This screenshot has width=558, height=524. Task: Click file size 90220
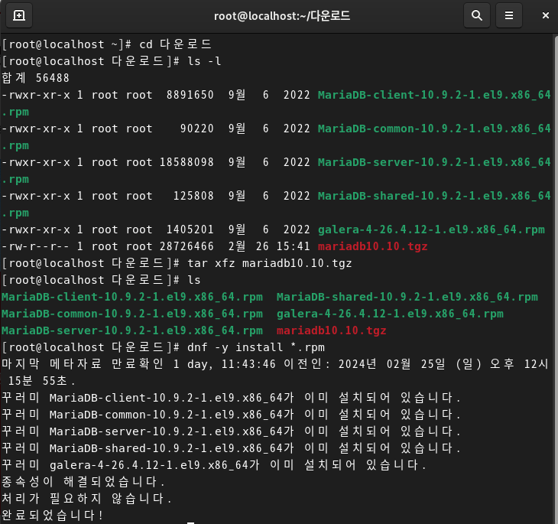click(196, 129)
